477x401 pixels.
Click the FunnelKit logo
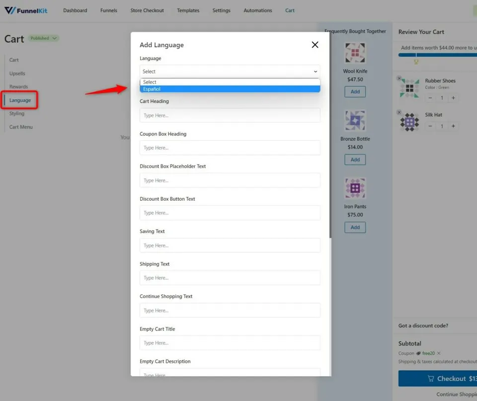point(26,10)
